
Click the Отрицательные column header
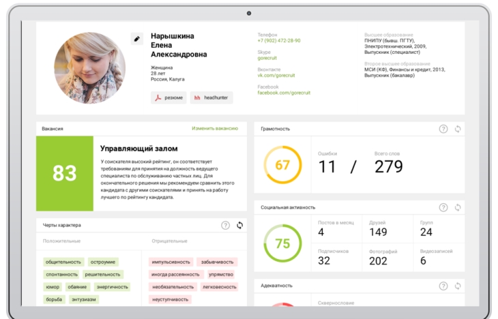(169, 241)
